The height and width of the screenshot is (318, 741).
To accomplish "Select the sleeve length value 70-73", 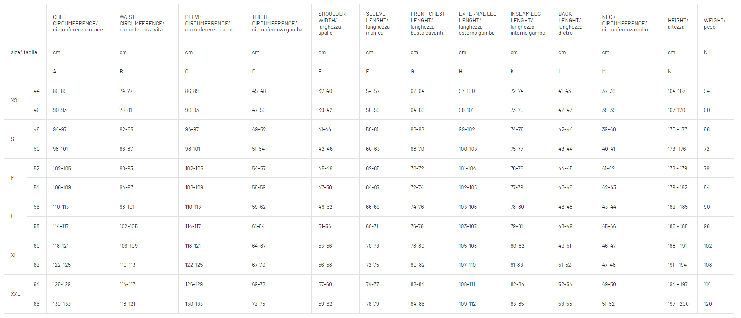I will (372, 246).
